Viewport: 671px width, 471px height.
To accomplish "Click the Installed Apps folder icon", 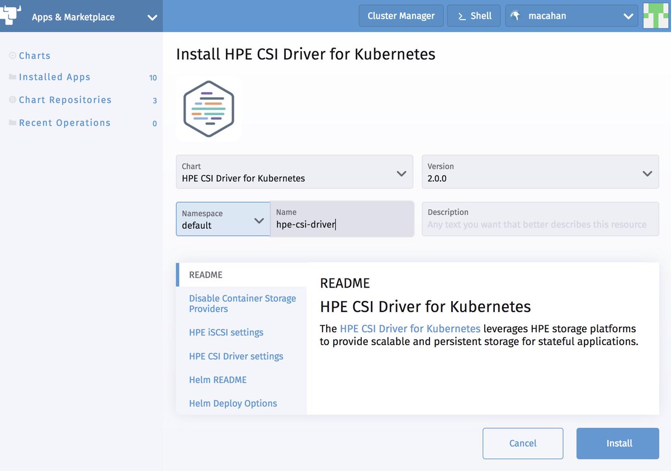I will [12, 77].
